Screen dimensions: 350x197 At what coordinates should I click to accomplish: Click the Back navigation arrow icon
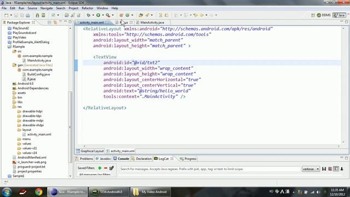pos(202,15)
